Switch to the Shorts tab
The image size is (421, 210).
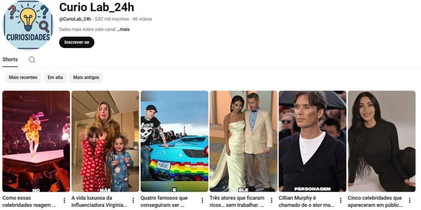[x=10, y=60]
